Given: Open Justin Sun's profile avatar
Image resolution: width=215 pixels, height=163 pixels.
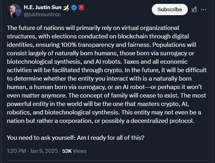Looking at the screenshot, I should pyautogui.click(x=14, y=11).
